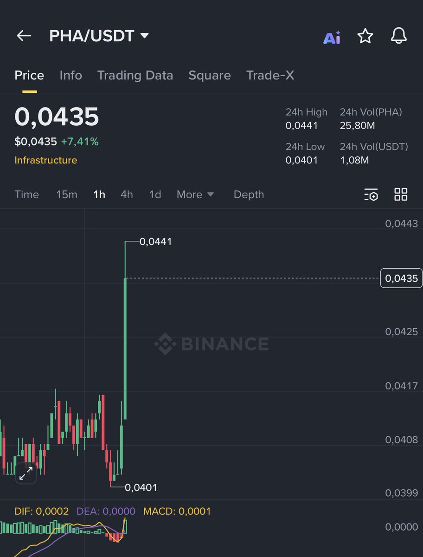The height and width of the screenshot is (557, 423).
Task: Tap the 0,0435 current price marker
Action: (401, 278)
